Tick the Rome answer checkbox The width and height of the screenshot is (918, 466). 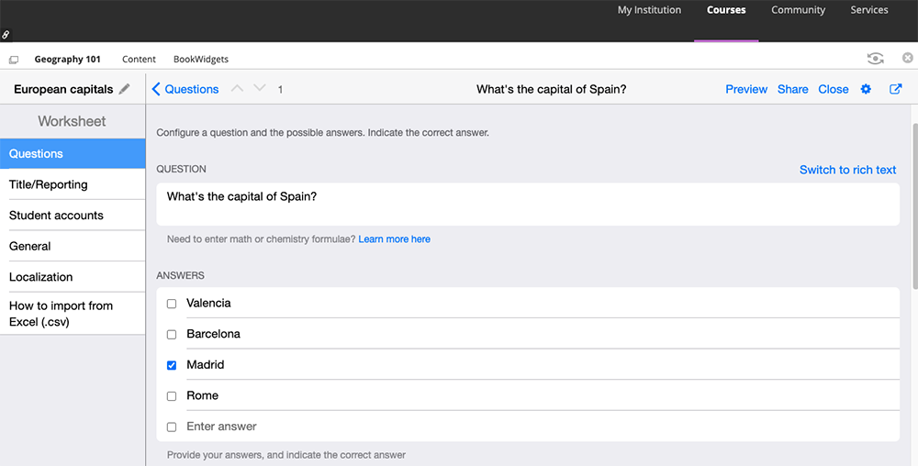172,396
